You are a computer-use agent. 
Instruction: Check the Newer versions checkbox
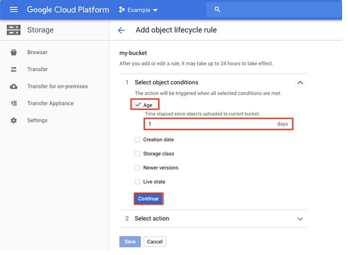pyautogui.click(x=138, y=168)
